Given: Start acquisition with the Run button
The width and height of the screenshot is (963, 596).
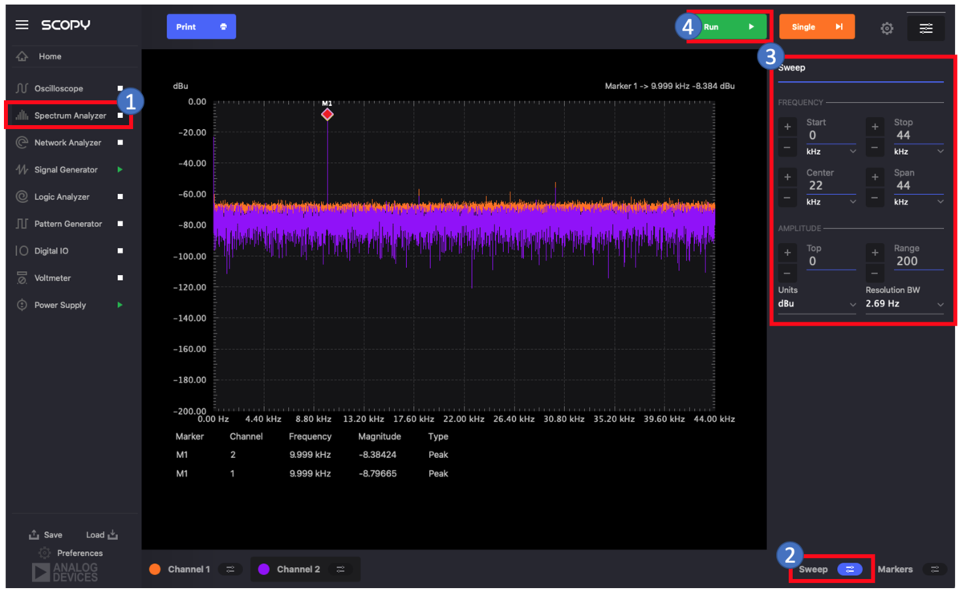Looking at the screenshot, I should click(x=729, y=26).
